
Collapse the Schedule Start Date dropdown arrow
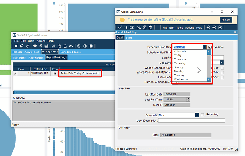pyautogui.click(x=205, y=47)
